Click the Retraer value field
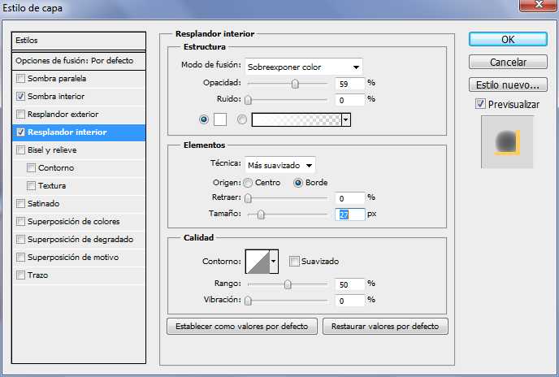This screenshot has height=377, width=559. point(350,198)
